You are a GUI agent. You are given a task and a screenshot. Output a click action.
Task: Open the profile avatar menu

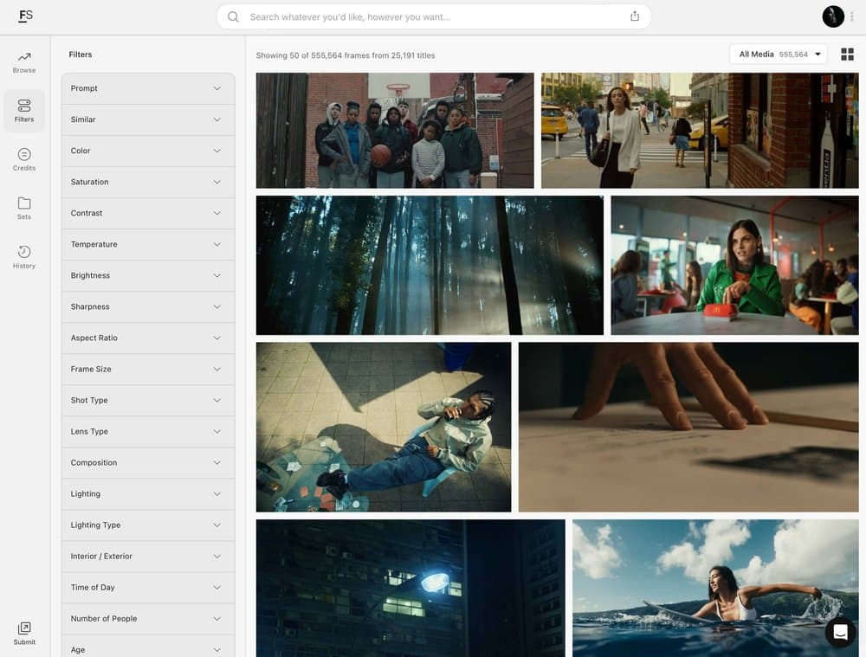(x=832, y=16)
